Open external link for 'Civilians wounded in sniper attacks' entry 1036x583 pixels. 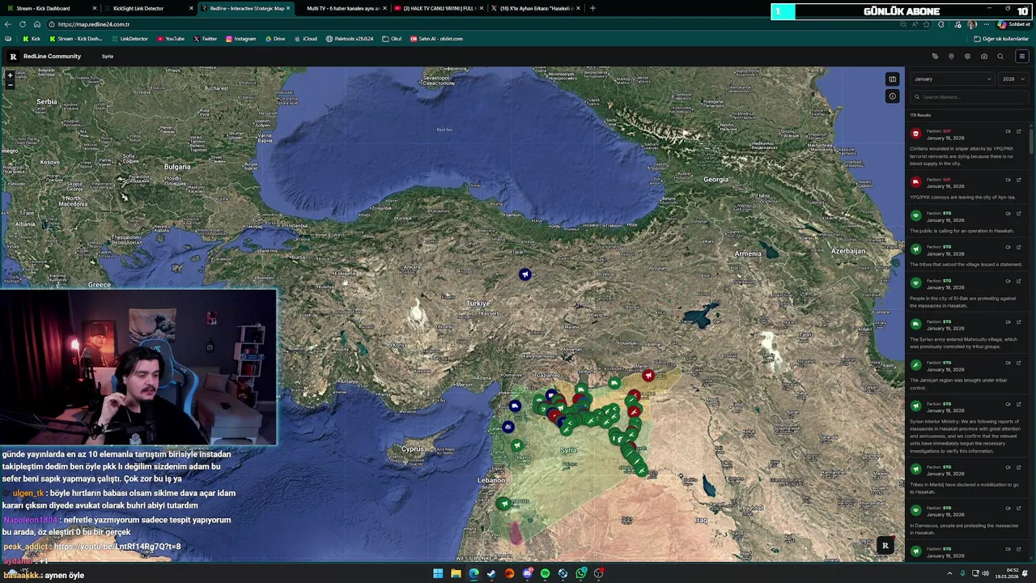click(x=1018, y=131)
